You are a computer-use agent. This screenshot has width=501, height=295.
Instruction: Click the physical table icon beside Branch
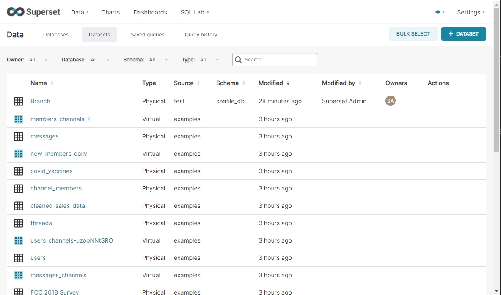[x=19, y=101]
